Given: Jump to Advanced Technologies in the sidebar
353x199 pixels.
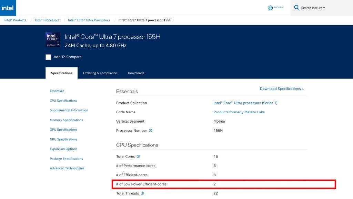Looking at the screenshot, I should click(x=67, y=168).
